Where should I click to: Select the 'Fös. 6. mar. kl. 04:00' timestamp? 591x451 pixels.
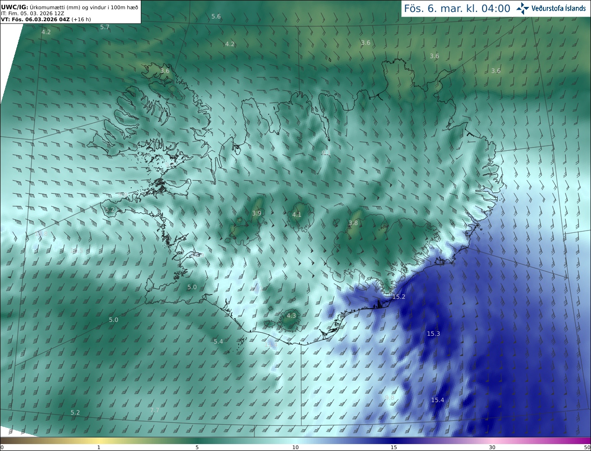457,8
